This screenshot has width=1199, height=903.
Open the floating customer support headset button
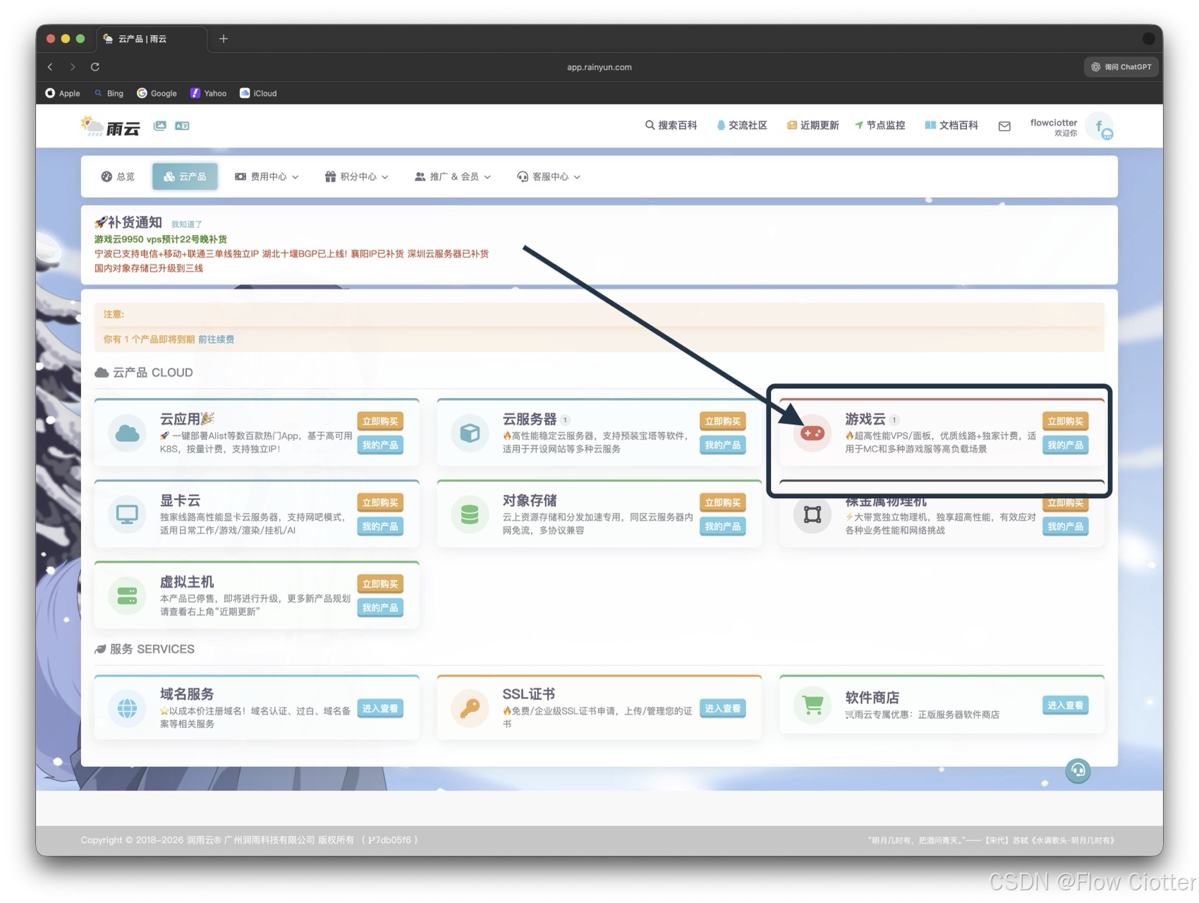[x=1077, y=770]
